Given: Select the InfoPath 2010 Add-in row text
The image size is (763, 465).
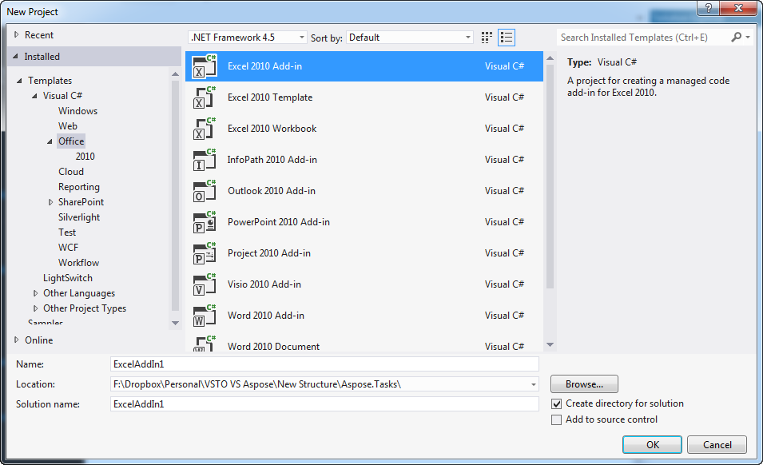Looking at the screenshot, I should [x=272, y=160].
